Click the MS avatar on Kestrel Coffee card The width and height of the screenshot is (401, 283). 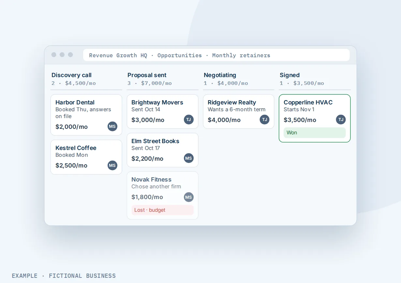(x=112, y=165)
